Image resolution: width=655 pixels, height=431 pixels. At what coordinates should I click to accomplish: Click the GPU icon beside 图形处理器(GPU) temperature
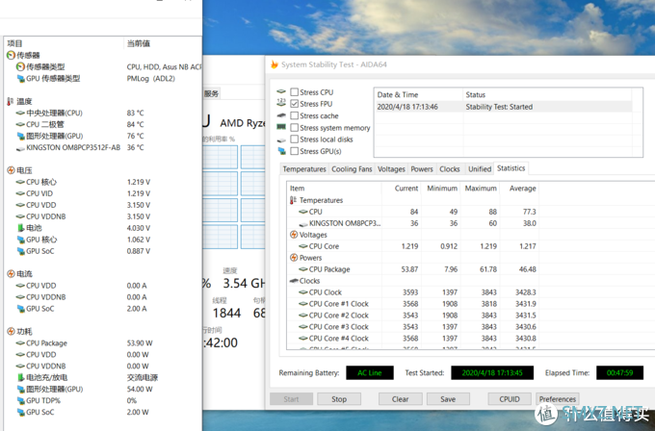[20, 136]
